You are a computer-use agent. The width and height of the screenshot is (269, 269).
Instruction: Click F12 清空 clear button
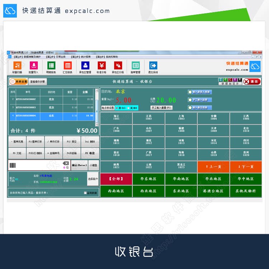(x=72, y=142)
